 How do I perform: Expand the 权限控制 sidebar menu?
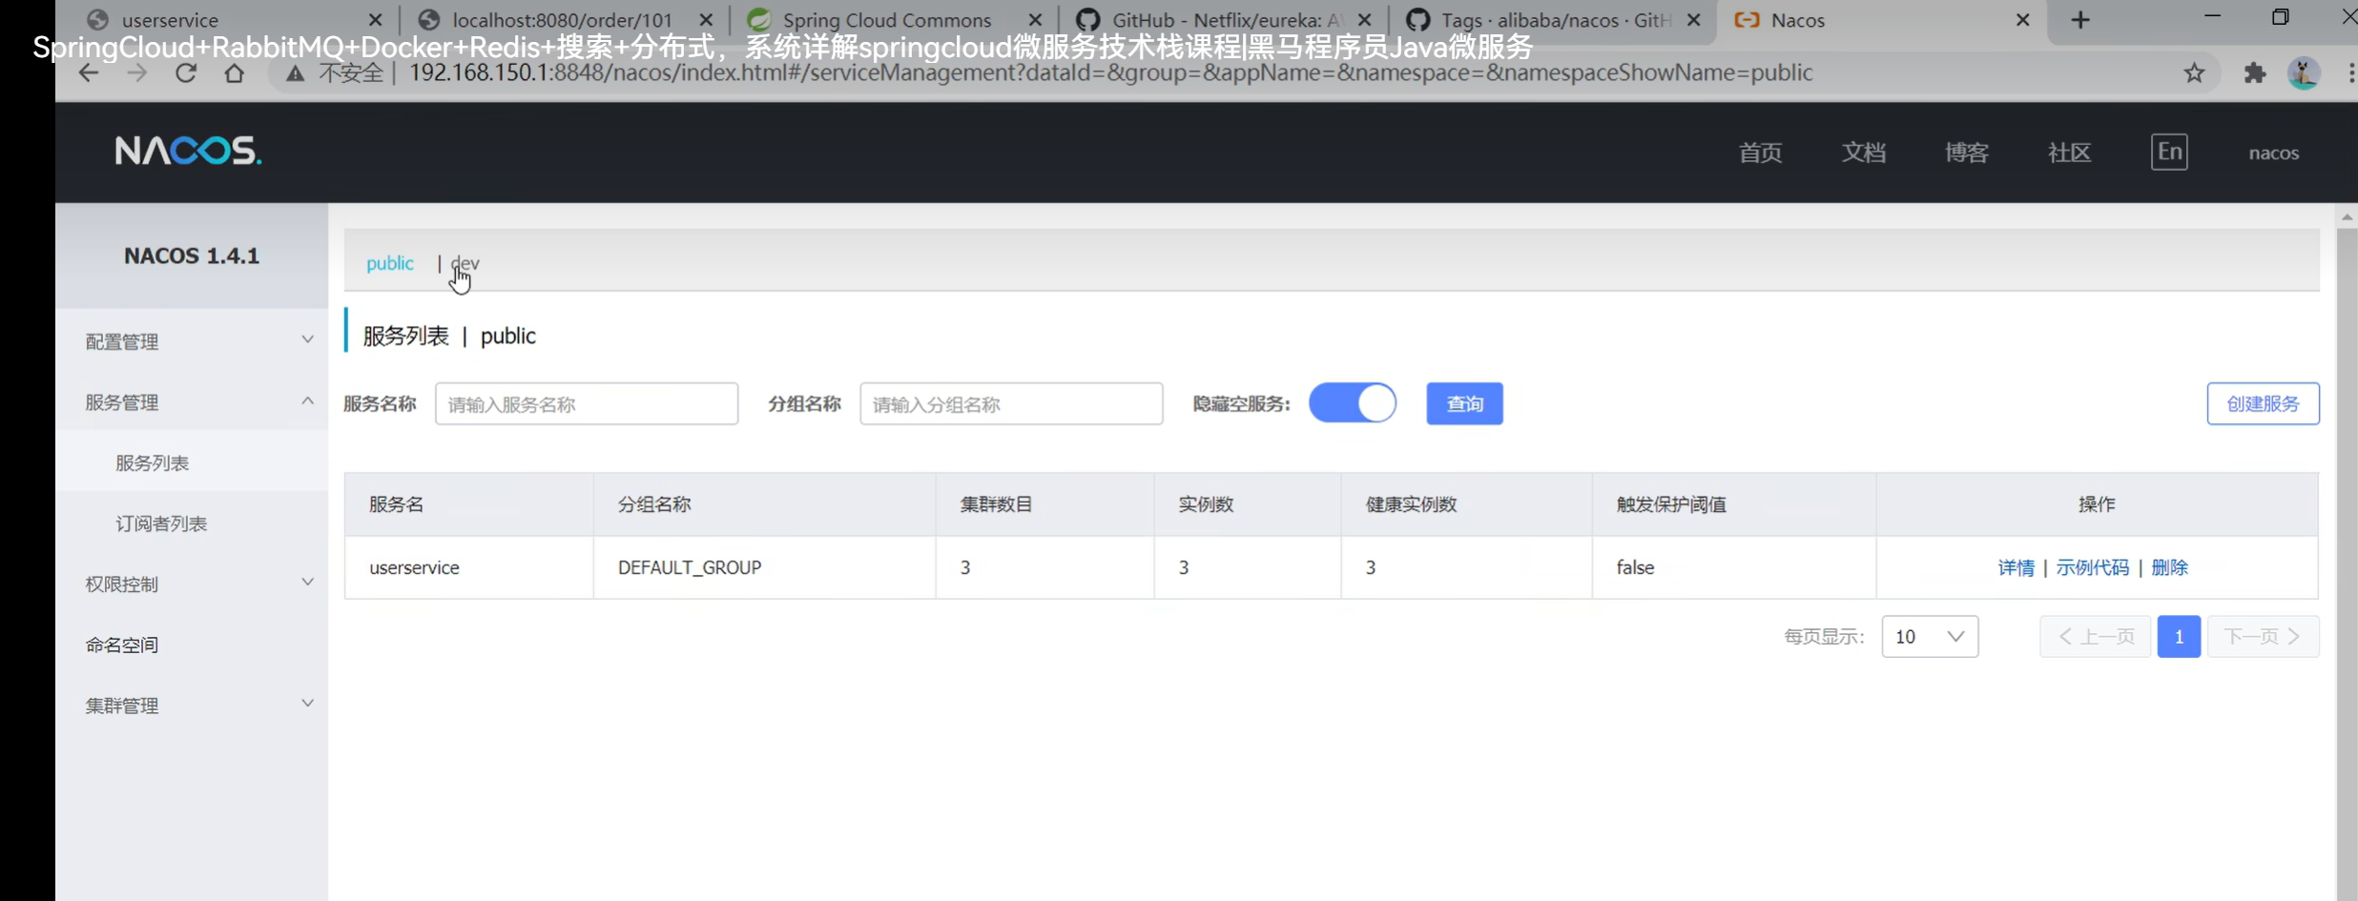192,584
